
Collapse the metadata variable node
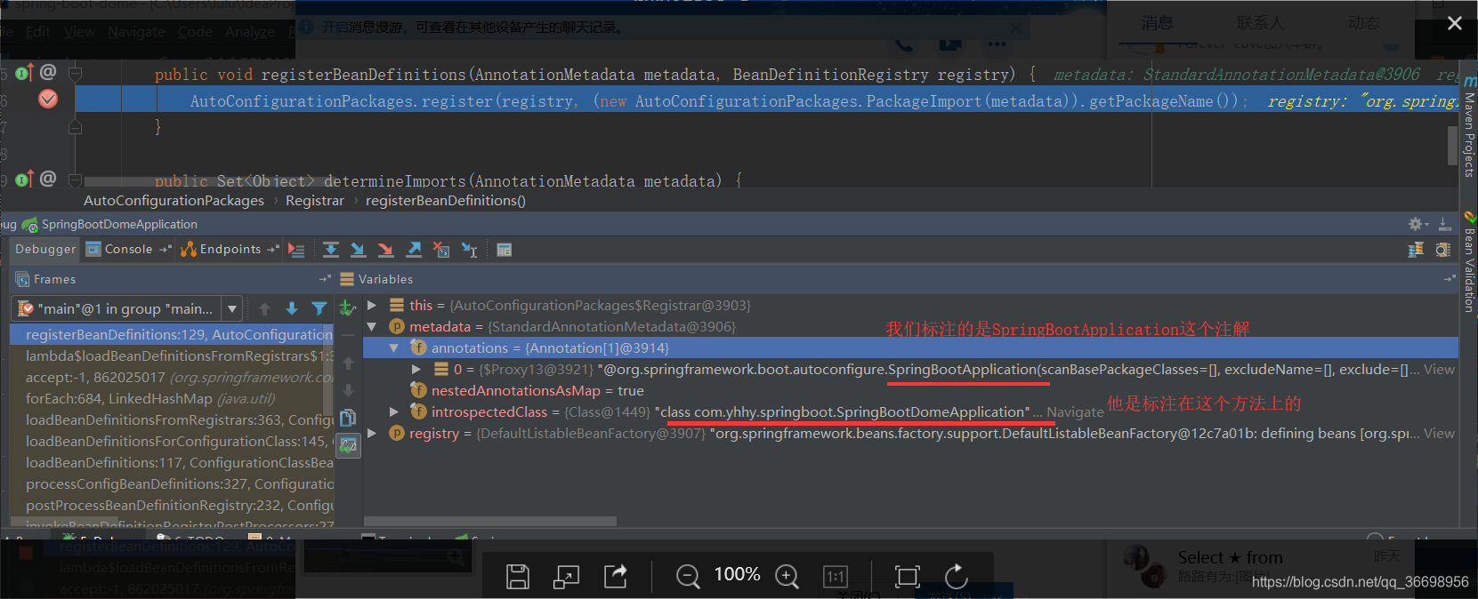tap(372, 326)
